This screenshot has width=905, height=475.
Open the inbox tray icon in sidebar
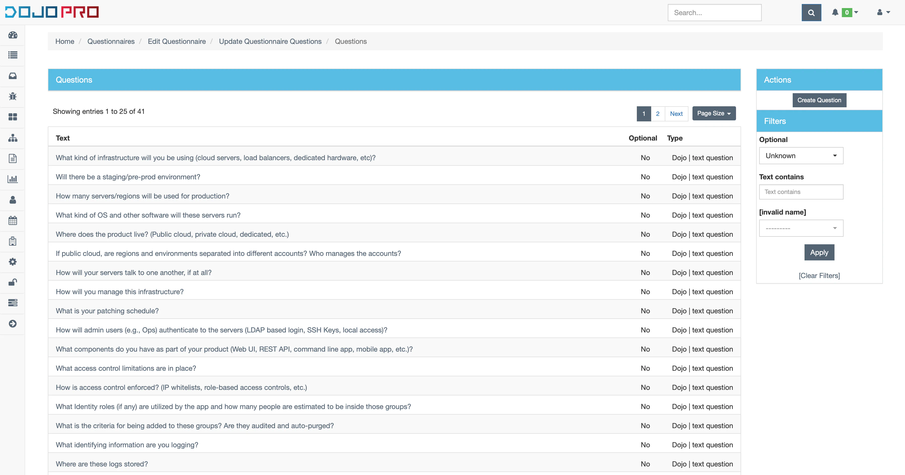tap(13, 76)
